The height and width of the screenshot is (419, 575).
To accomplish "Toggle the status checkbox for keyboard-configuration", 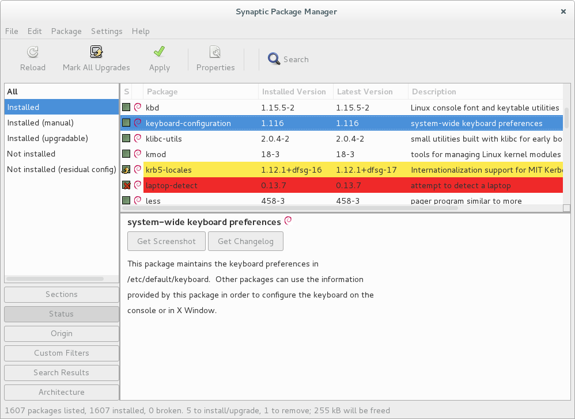I will pos(126,123).
